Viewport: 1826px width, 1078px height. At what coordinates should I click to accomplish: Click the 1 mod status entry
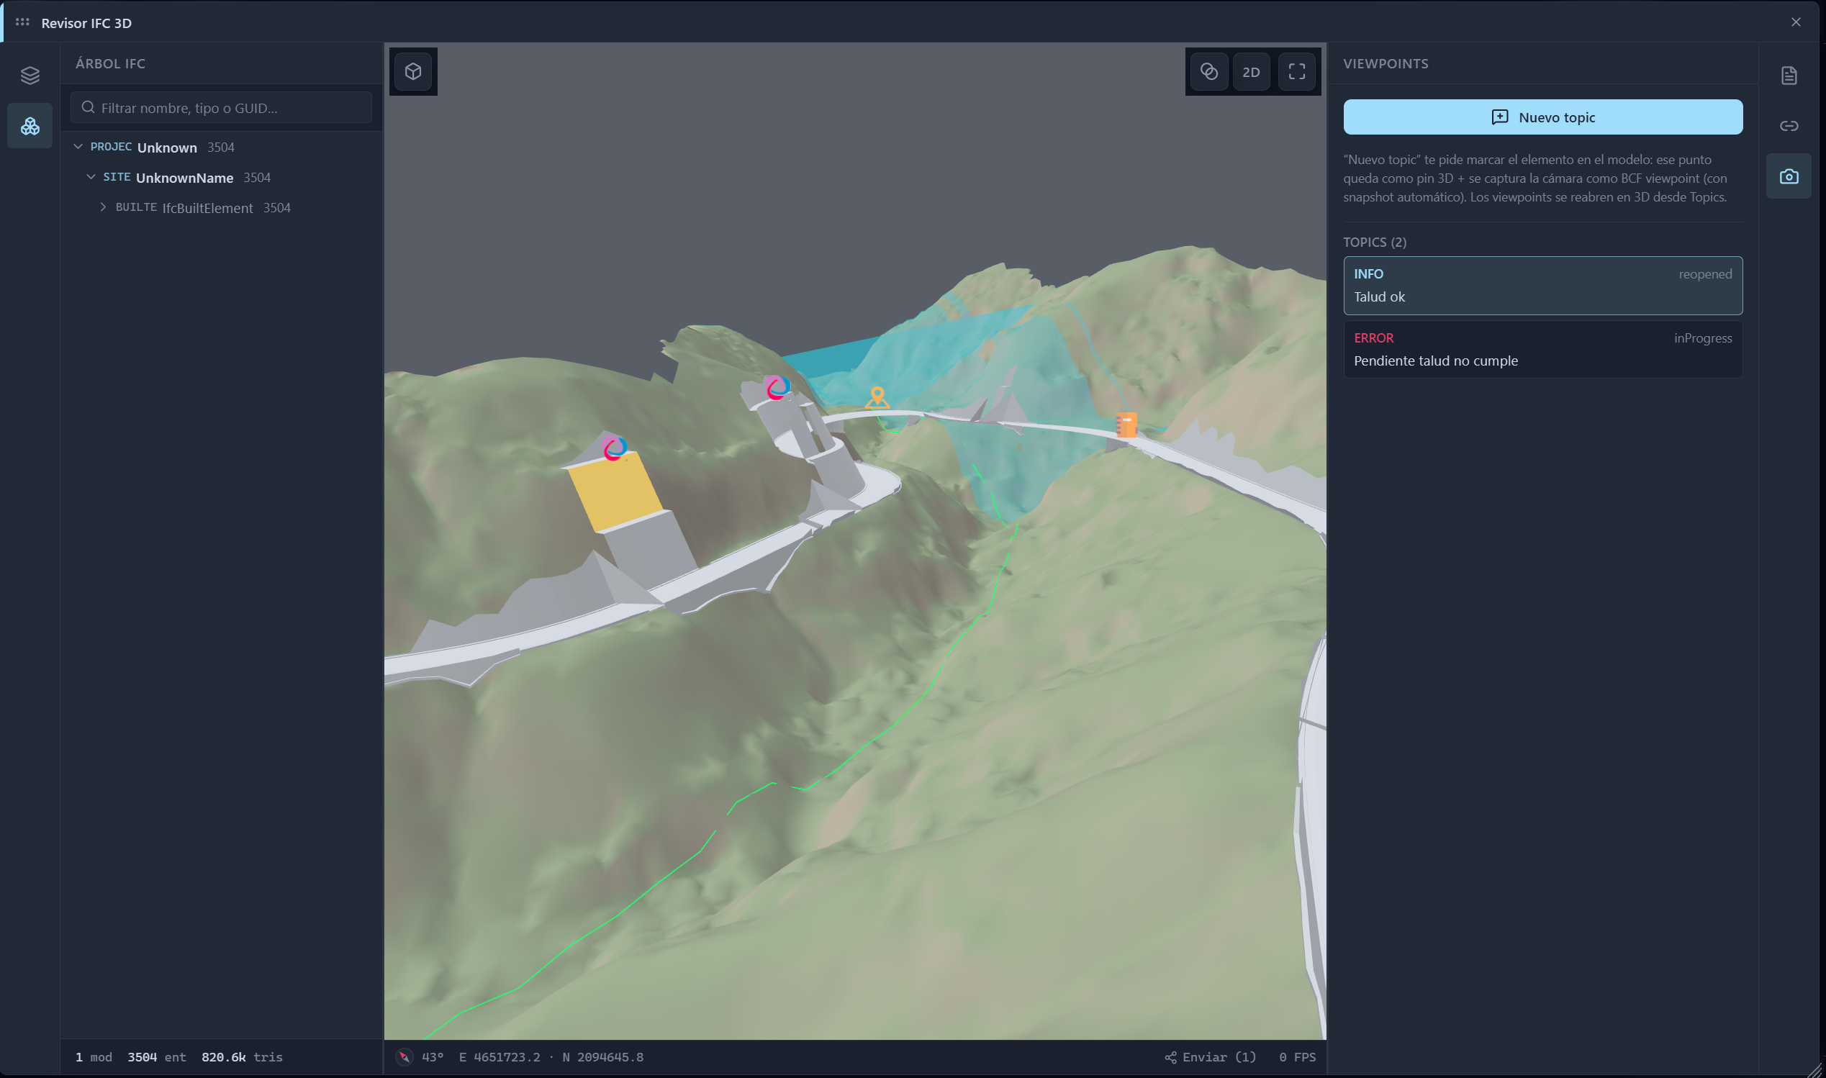coord(94,1057)
